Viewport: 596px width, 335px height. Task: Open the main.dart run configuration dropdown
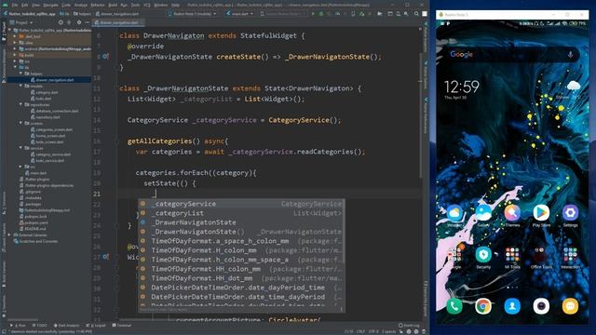[239, 13]
